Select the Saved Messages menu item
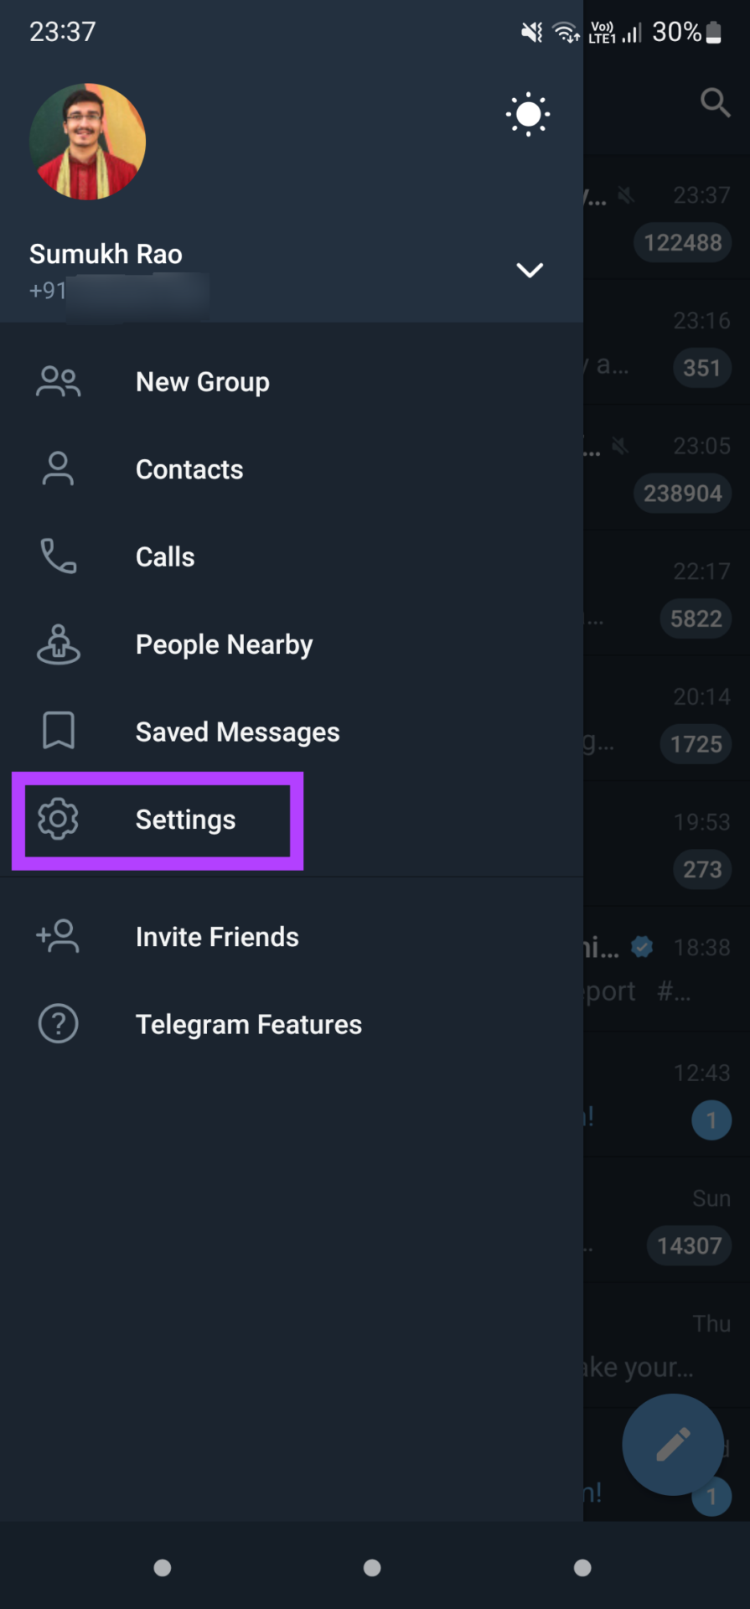 [237, 732]
